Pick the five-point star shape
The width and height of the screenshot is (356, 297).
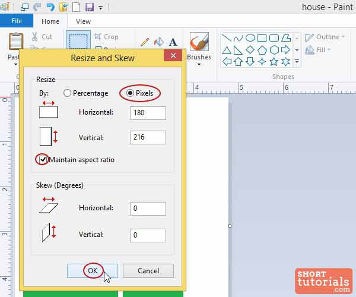[x=274, y=61]
